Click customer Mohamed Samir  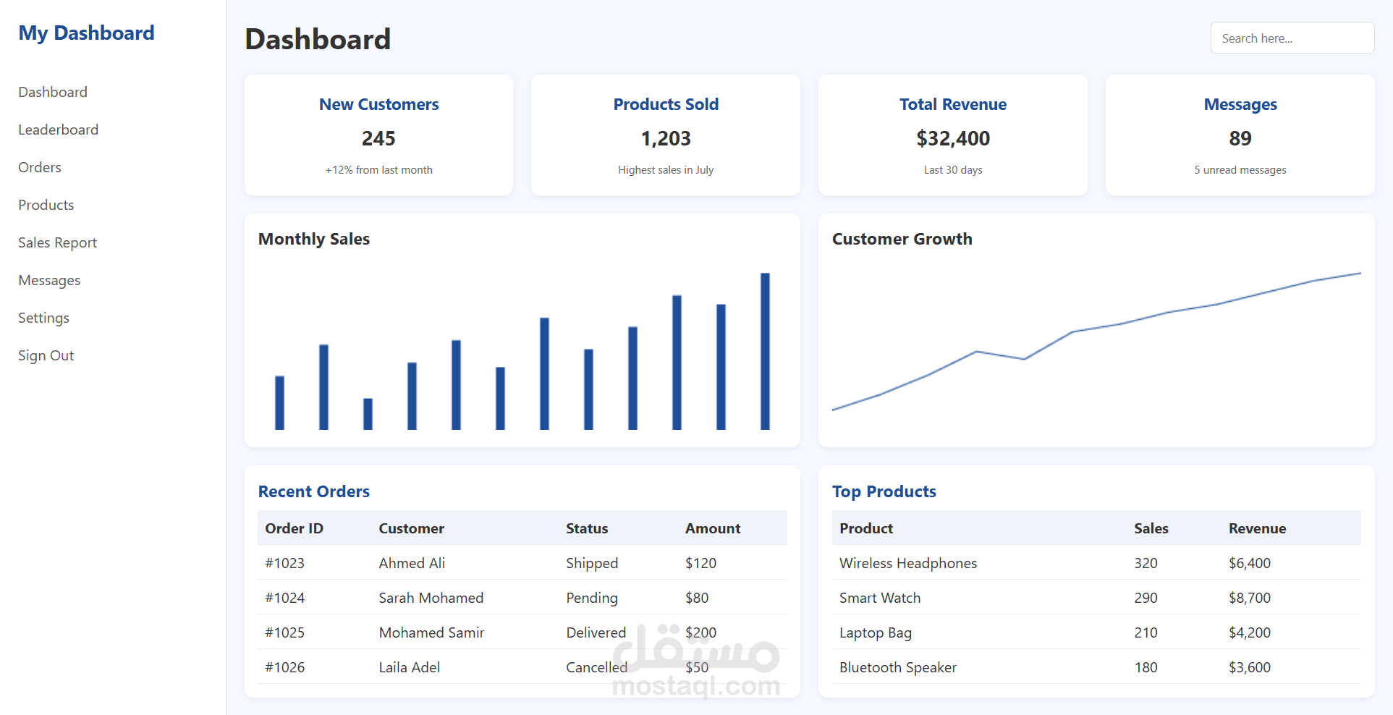click(x=431, y=632)
